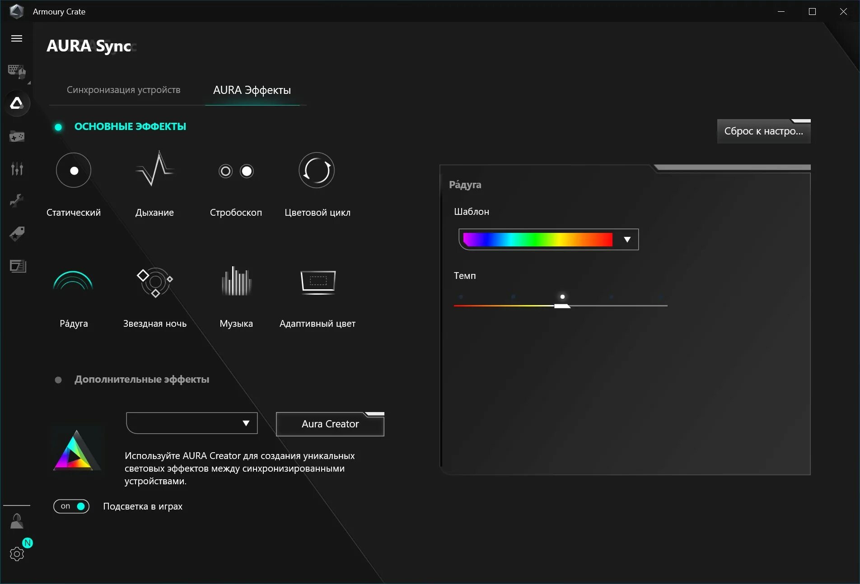The width and height of the screenshot is (860, 584).
Task: Toggle the Подсветка в играх switch
Action: pos(71,506)
